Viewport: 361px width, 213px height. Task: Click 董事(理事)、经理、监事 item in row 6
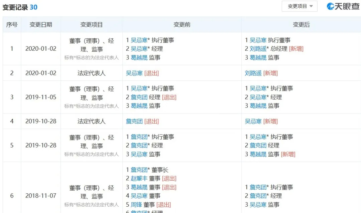point(91,192)
